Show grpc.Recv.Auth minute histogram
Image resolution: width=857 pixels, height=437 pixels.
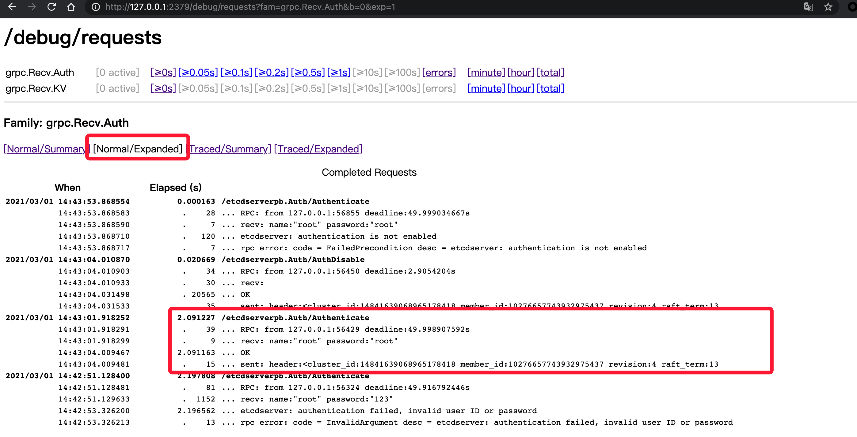coord(486,73)
